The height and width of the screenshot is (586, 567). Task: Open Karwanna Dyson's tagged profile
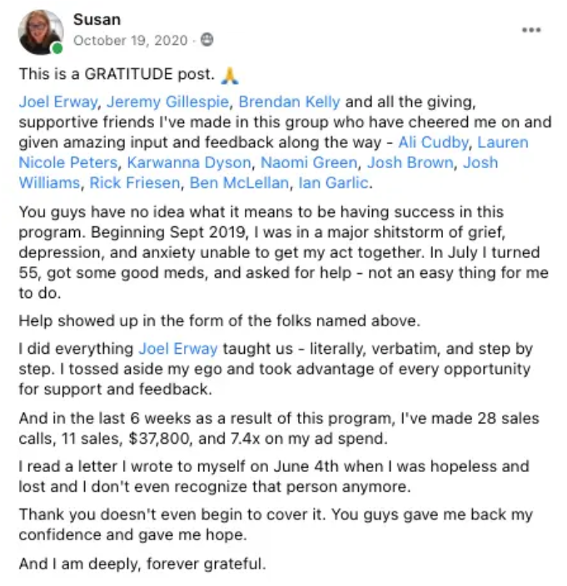189,162
